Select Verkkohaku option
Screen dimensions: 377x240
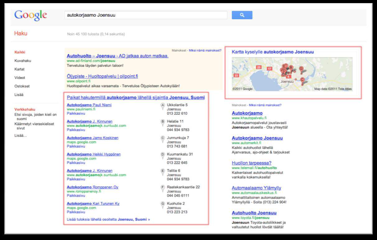pyautogui.click(x=25, y=109)
